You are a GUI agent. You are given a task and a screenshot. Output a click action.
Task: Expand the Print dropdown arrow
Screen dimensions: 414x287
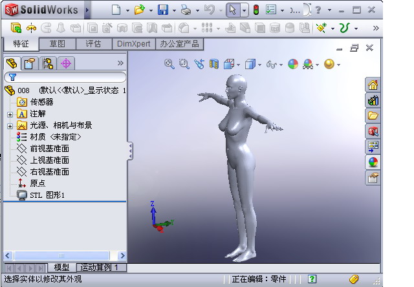197,10
